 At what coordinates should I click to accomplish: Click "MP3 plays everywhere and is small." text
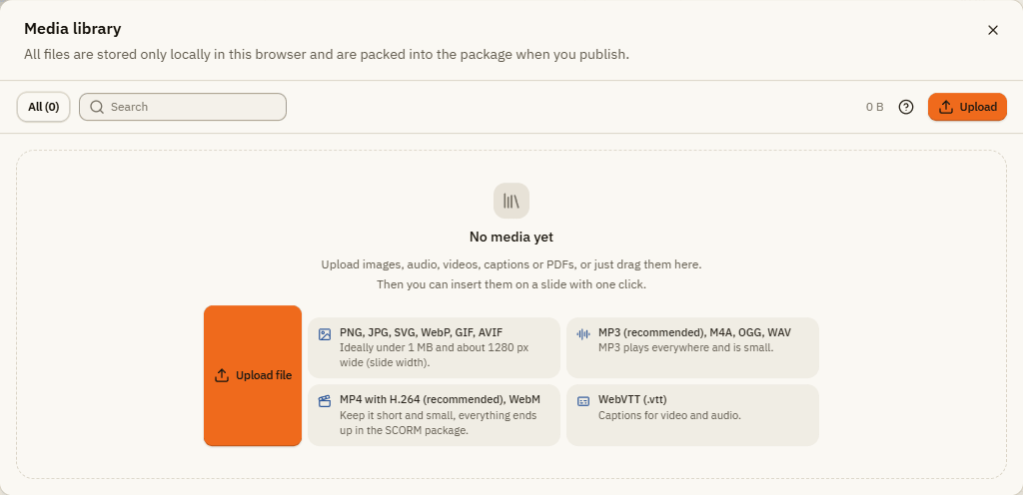pos(685,348)
